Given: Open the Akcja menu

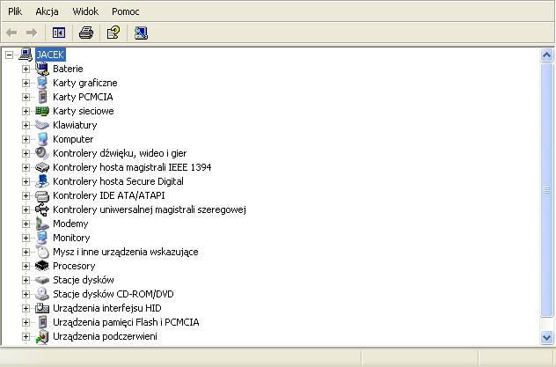Looking at the screenshot, I should pyautogui.click(x=47, y=11).
